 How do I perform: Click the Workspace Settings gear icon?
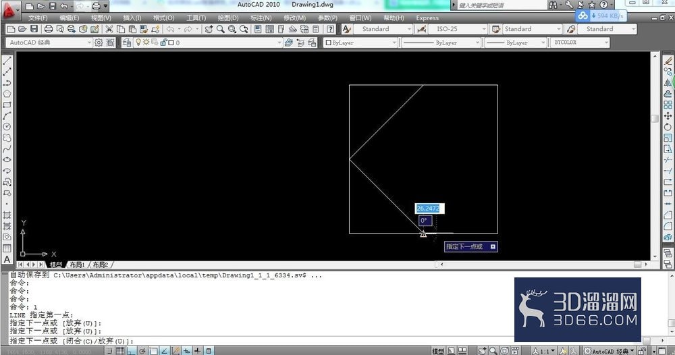click(99, 43)
